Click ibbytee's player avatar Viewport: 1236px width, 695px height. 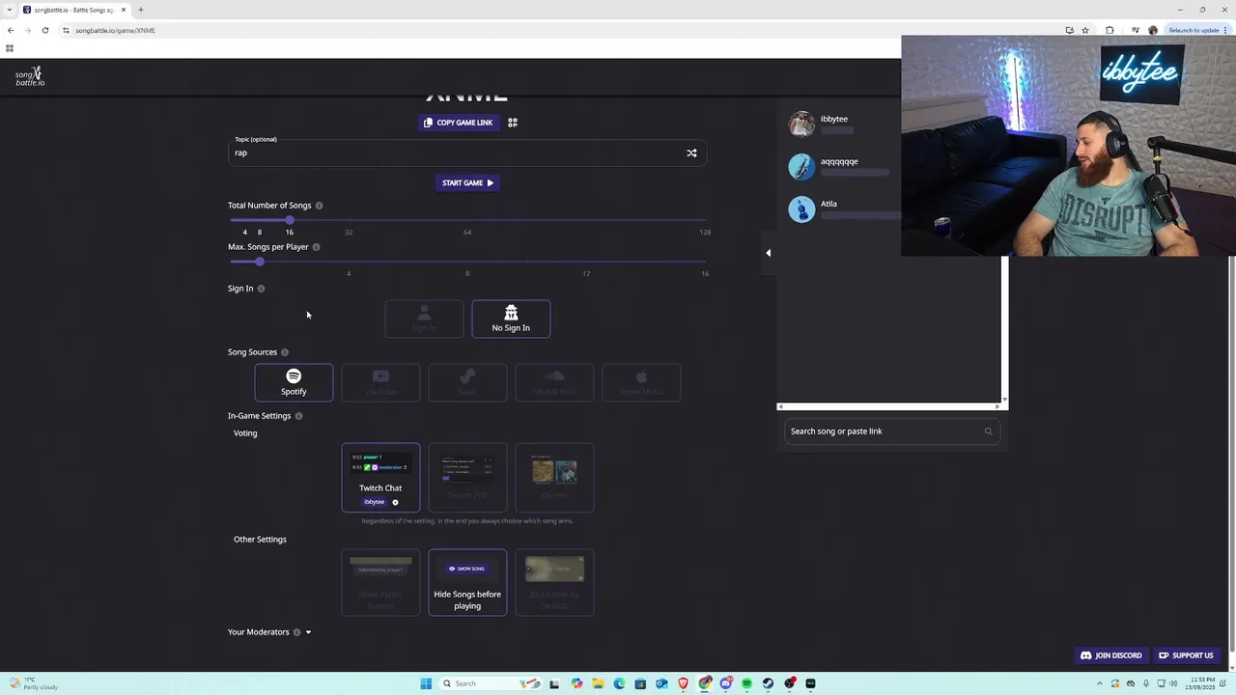coord(801,124)
